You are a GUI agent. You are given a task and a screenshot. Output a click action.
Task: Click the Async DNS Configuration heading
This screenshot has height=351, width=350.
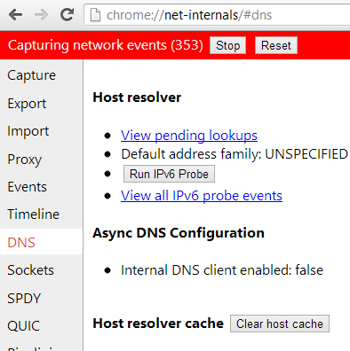[x=179, y=233]
